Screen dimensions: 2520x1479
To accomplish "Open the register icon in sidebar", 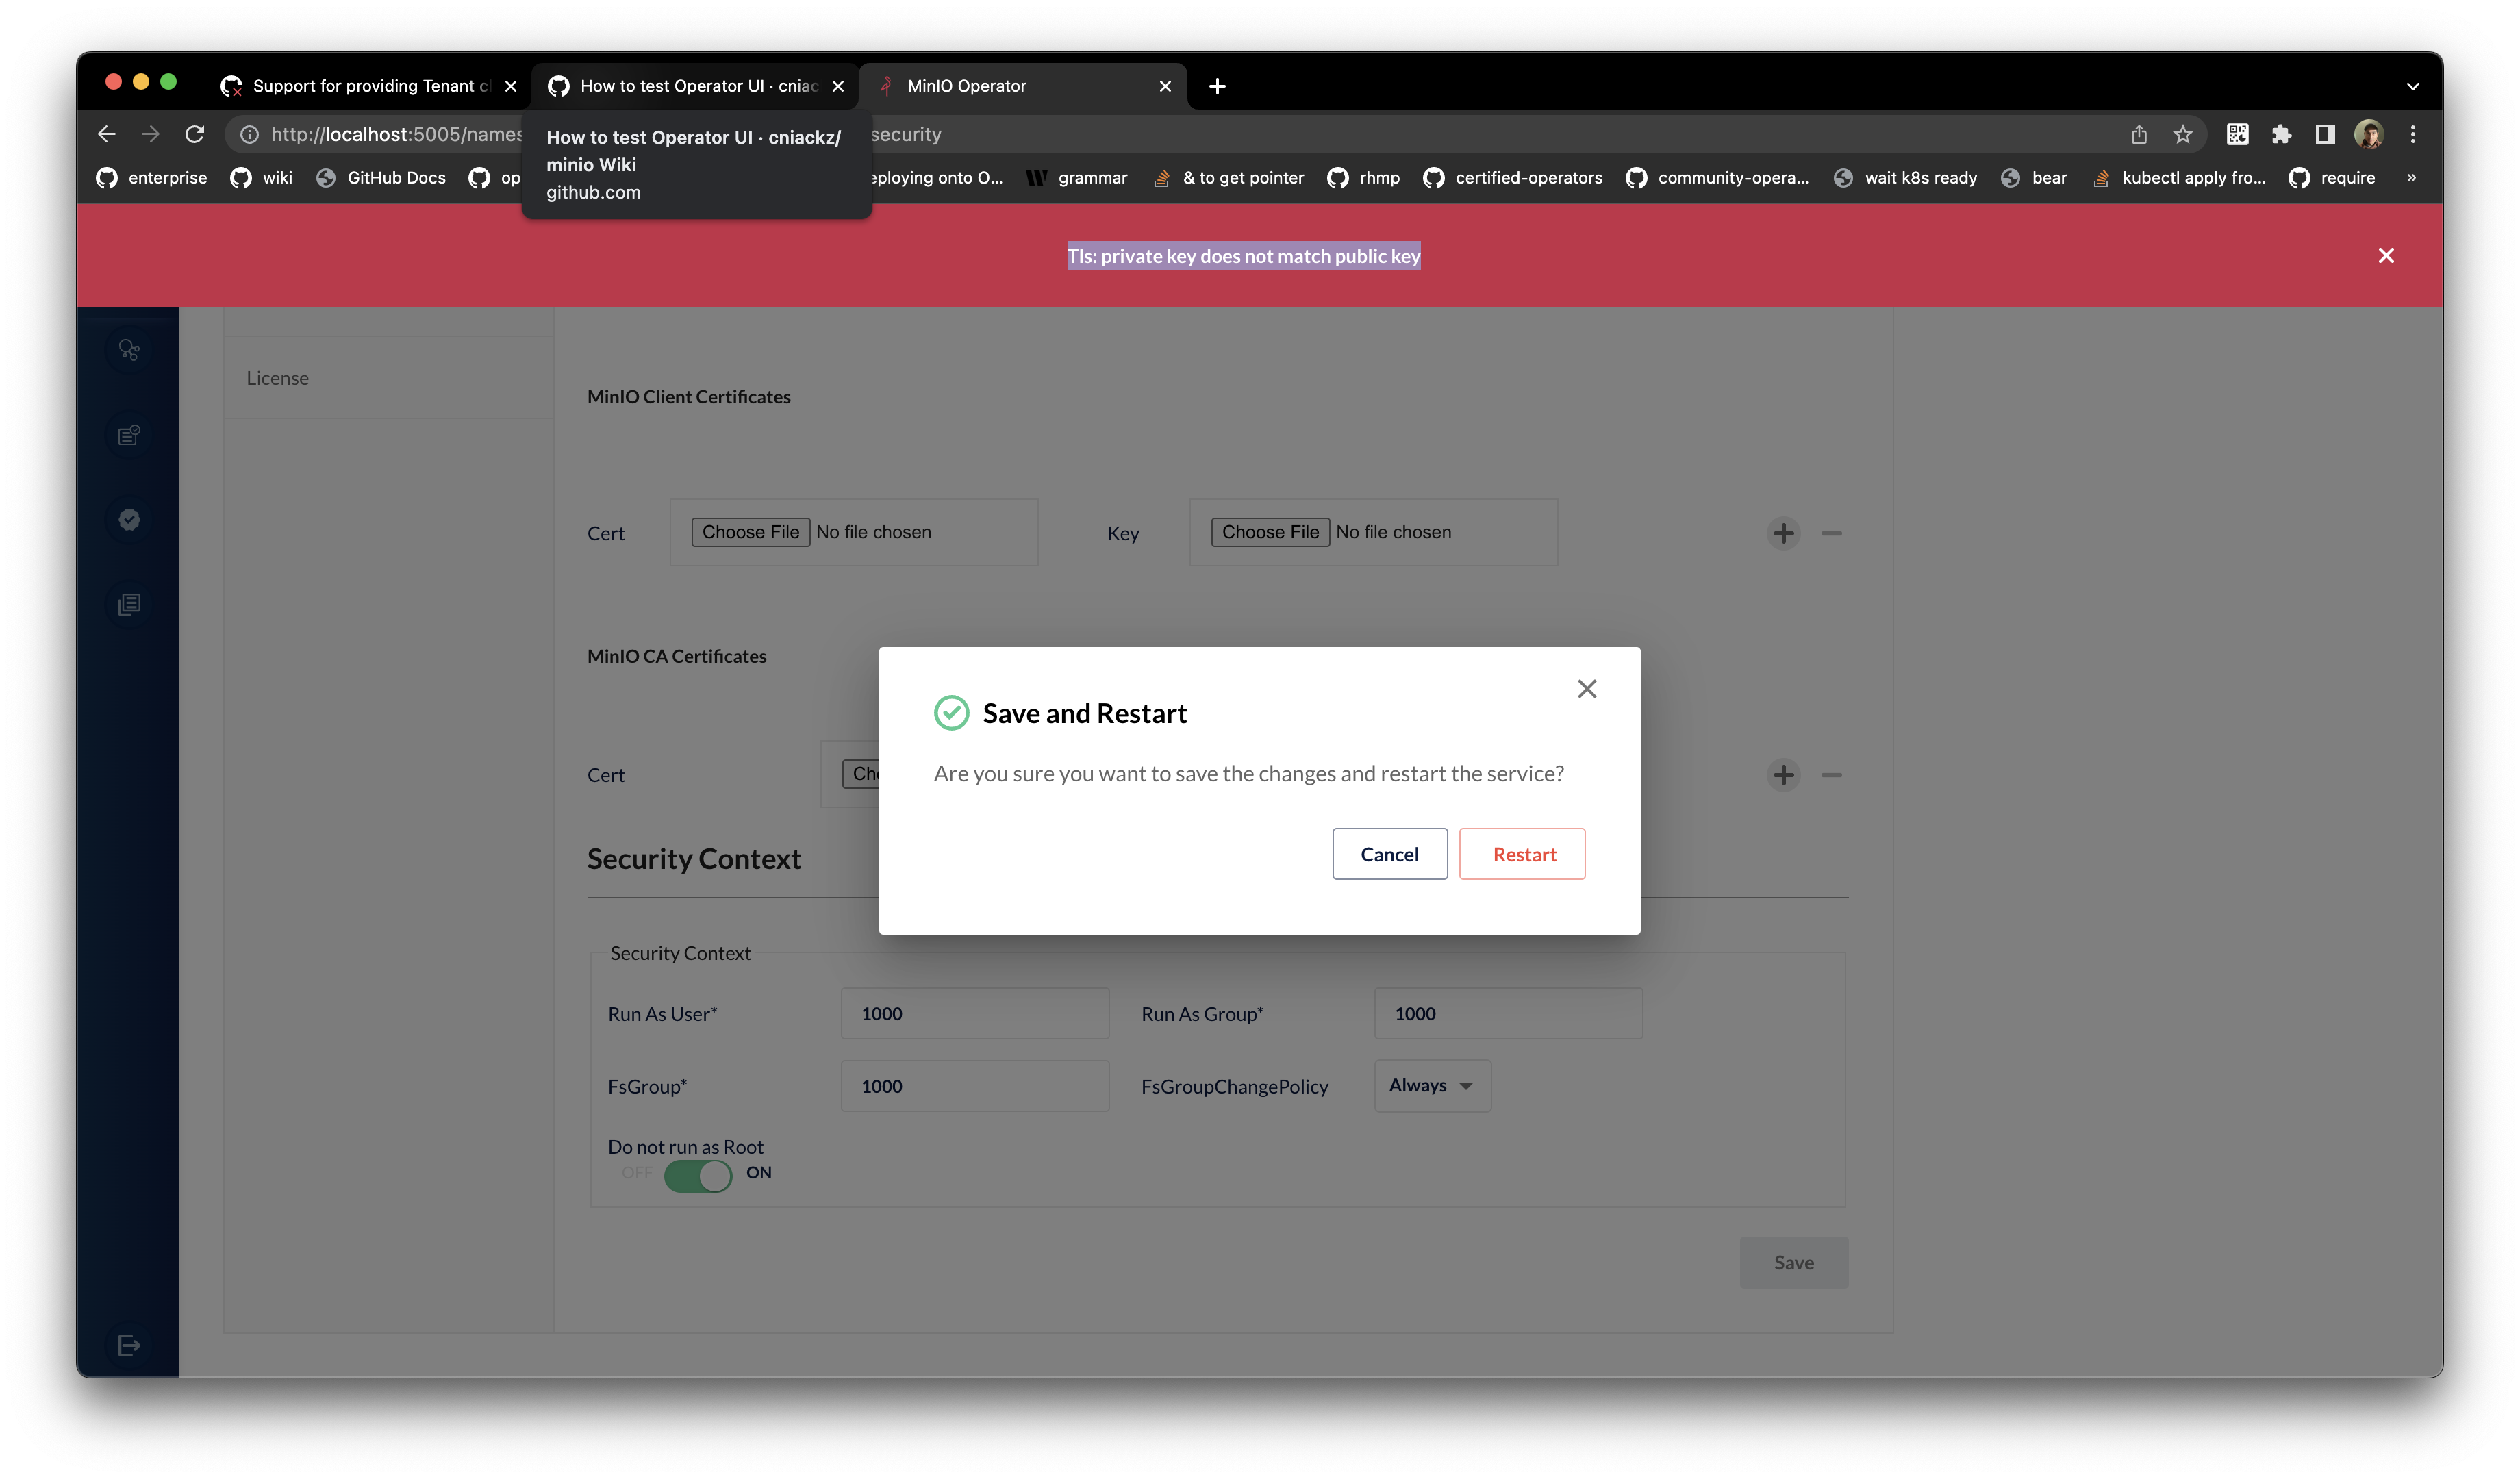I will click(x=129, y=435).
